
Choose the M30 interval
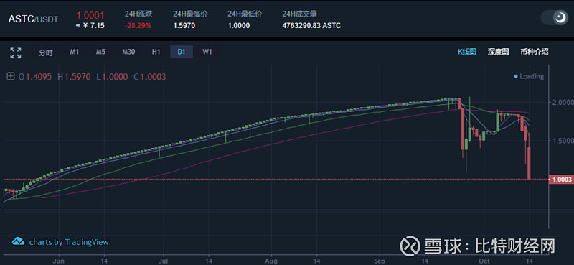128,52
